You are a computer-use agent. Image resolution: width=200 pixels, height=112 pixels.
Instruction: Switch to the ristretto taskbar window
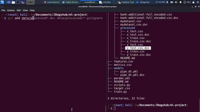pyautogui.click(x=105, y=2)
